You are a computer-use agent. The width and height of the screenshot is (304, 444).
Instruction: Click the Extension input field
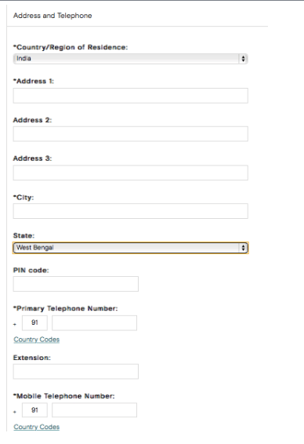[76, 372]
